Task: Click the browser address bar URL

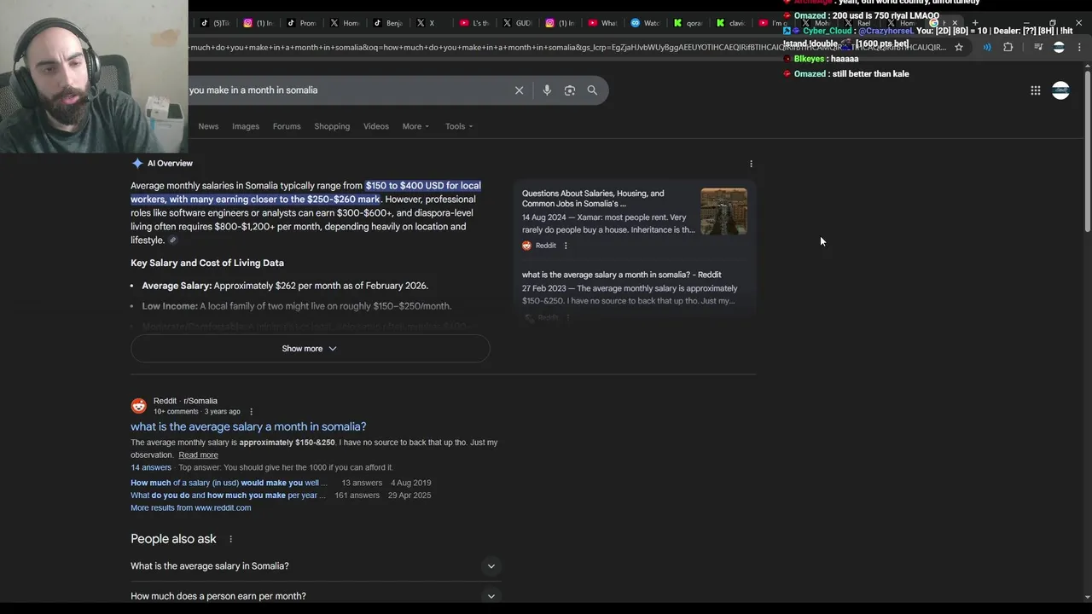Action: 567,47
